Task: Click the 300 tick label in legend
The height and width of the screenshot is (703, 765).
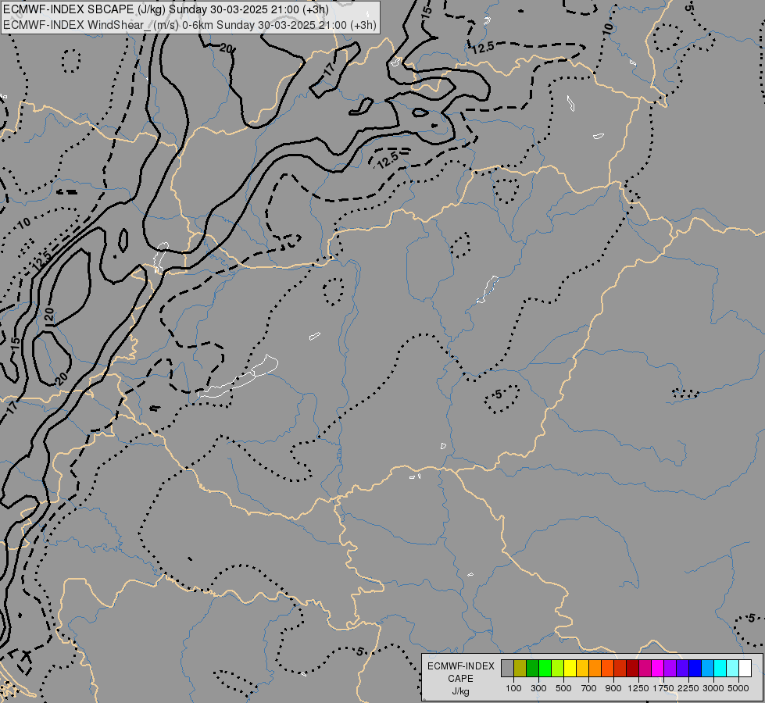Action: pos(538,688)
